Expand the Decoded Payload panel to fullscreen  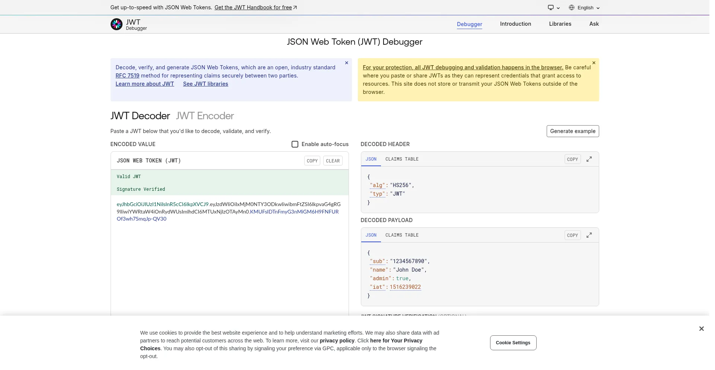coord(589,235)
